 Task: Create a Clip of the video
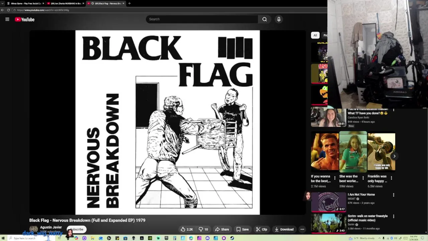[x=261, y=229]
